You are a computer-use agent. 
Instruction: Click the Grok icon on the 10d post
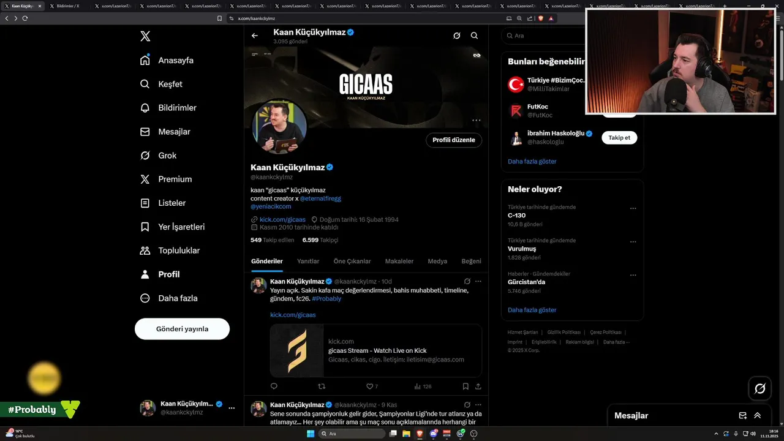tap(467, 282)
